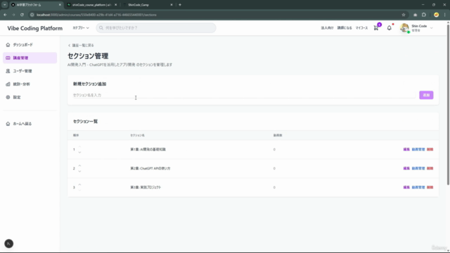450x253 pixels.
Task: Open notifications bell icon
Action: tap(389, 28)
